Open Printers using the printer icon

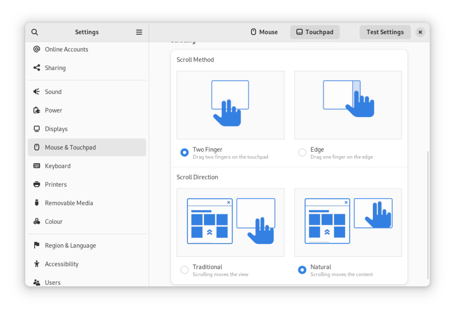pyautogui.click(x=37, y=184)
